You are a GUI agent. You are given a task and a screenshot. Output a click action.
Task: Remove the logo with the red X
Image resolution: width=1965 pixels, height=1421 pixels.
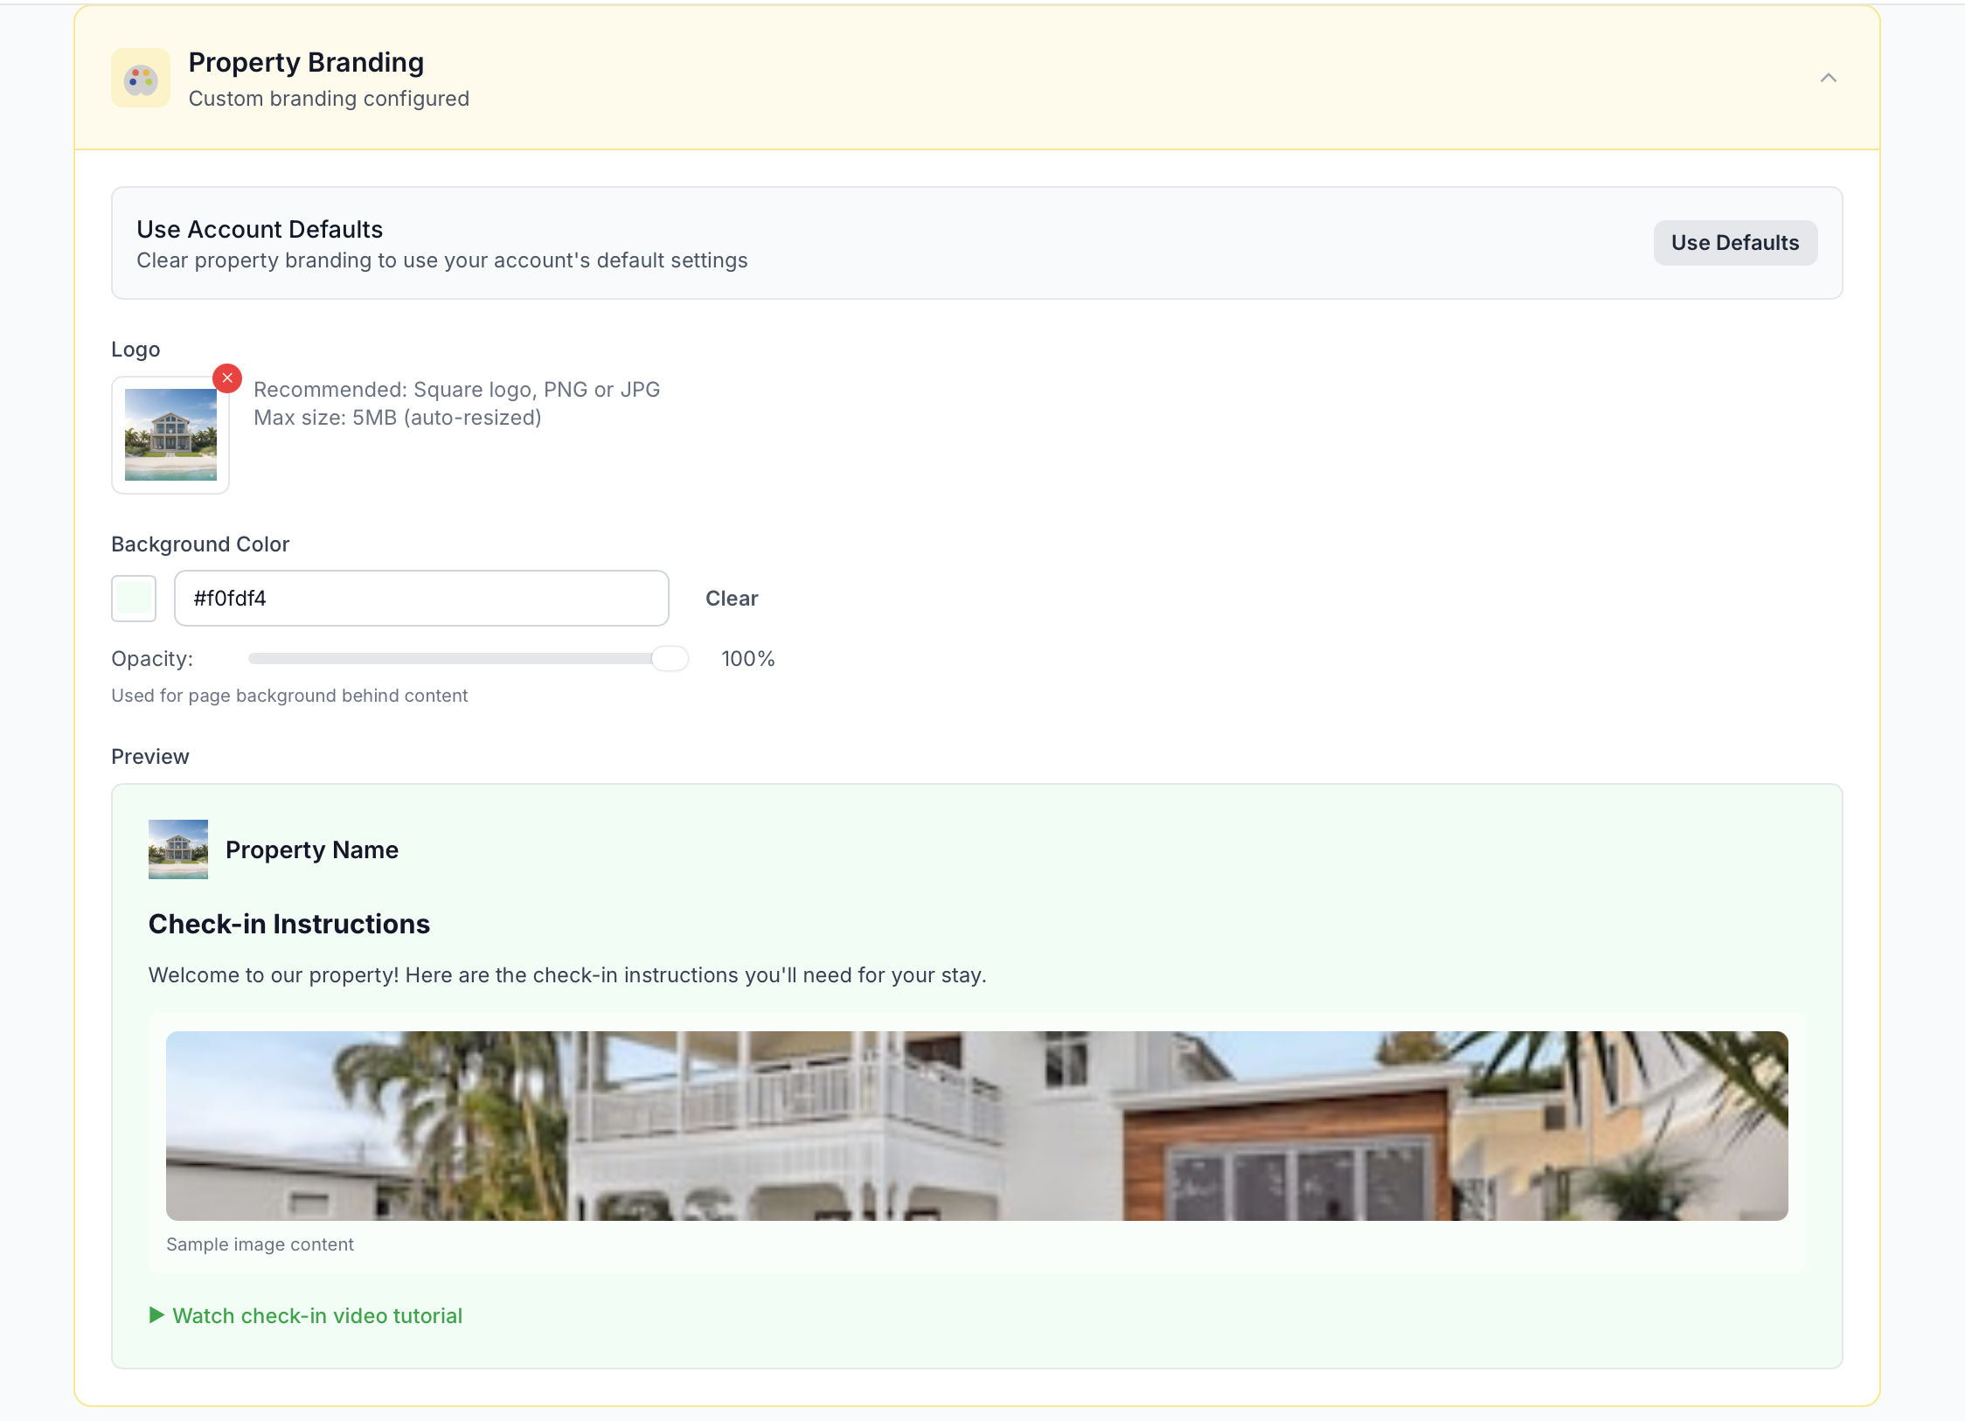click(227, 378)
